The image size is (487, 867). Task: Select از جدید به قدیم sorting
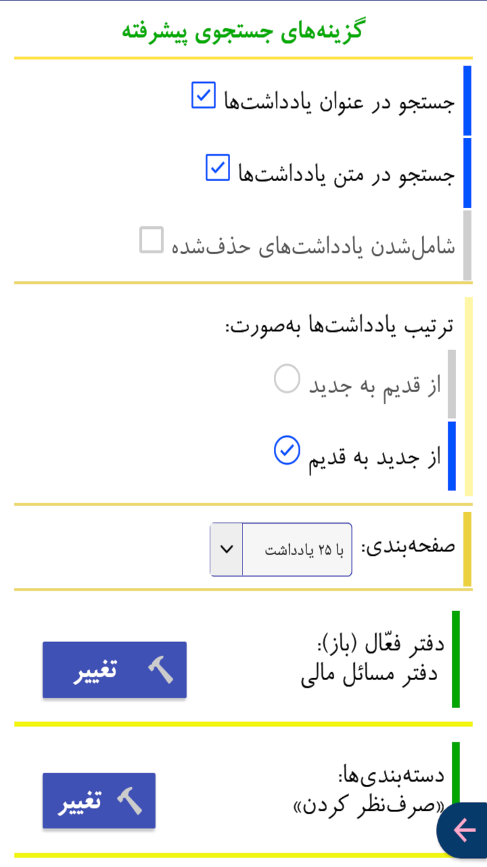tap(286, 448)
